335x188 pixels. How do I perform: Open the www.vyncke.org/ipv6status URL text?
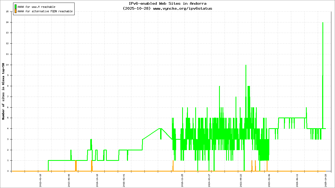[x=182, y=8]
